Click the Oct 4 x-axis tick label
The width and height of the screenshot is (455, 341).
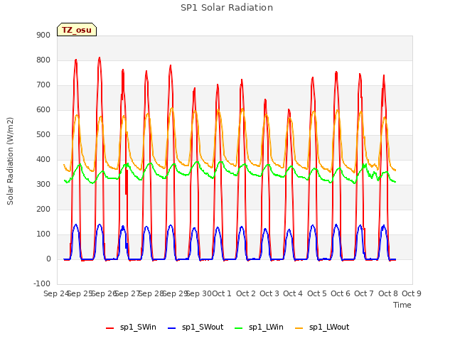293,293
